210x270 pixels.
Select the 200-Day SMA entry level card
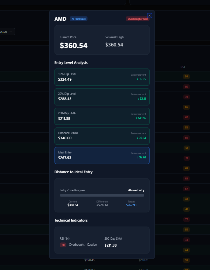click(102, 116)
